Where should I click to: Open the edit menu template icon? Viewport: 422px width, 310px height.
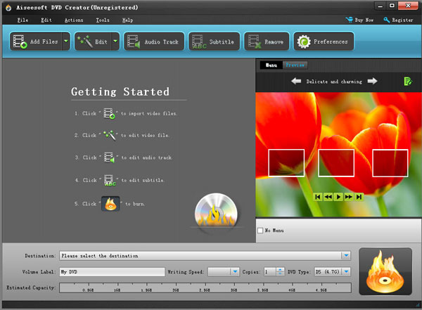[407, 82]
